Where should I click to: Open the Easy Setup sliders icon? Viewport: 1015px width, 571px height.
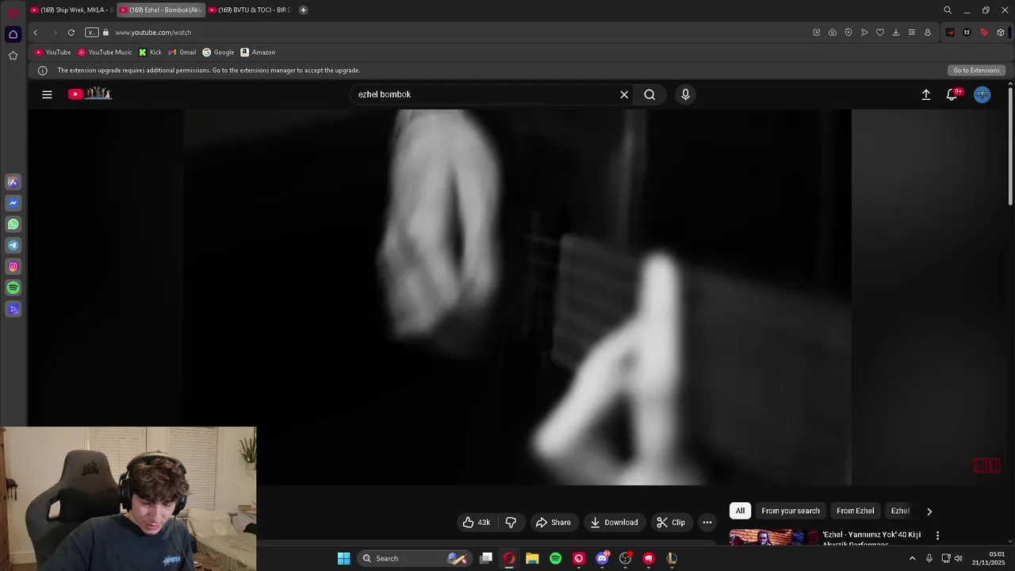[912, 33]
